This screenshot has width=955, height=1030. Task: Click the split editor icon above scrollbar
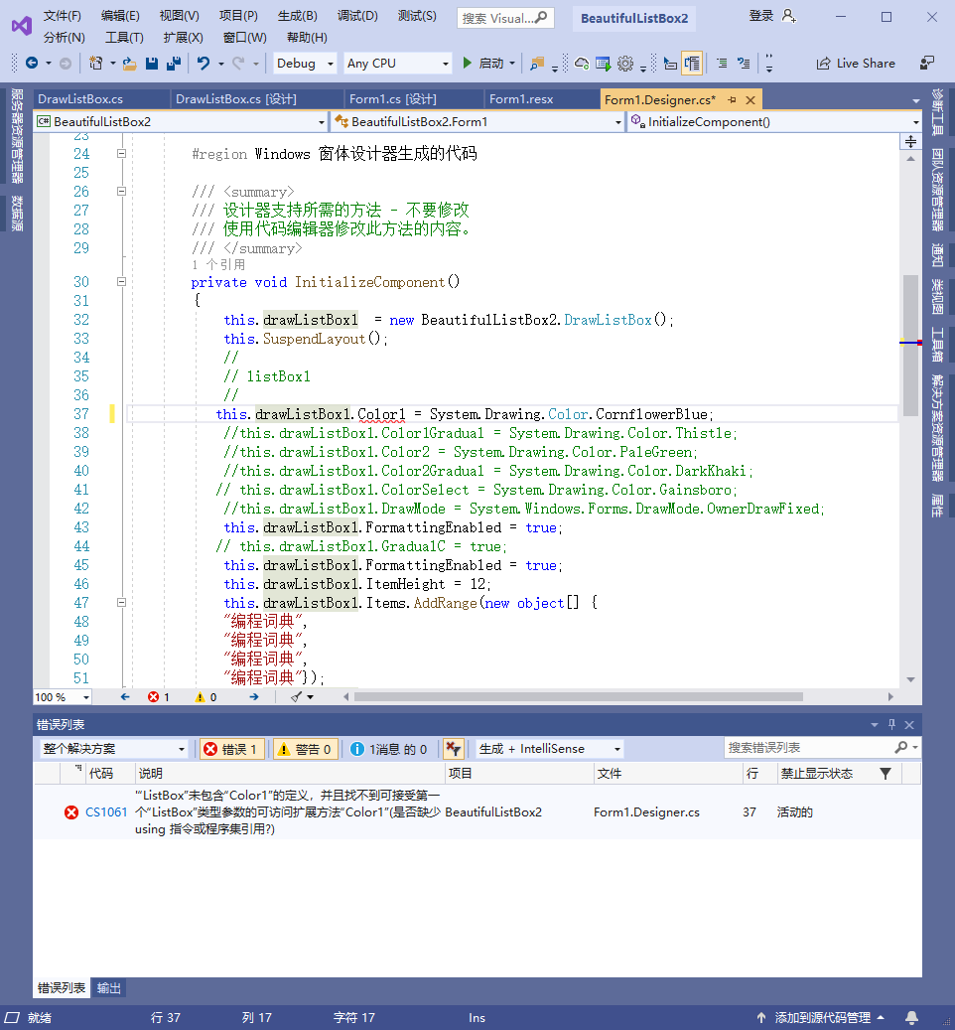click(910, 141)
